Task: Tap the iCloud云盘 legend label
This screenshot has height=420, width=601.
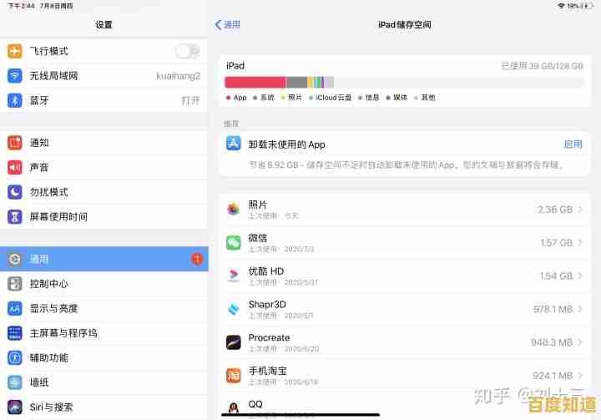Action: pyautogui.click(x=333, y=98)
